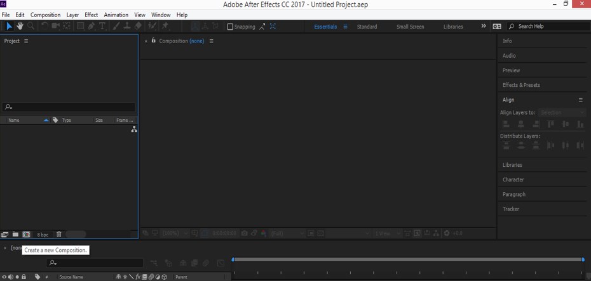The height and width of the screenshot is (281, 591).
Task: Select the Clone Stamp tool
Action: point(127,26)
